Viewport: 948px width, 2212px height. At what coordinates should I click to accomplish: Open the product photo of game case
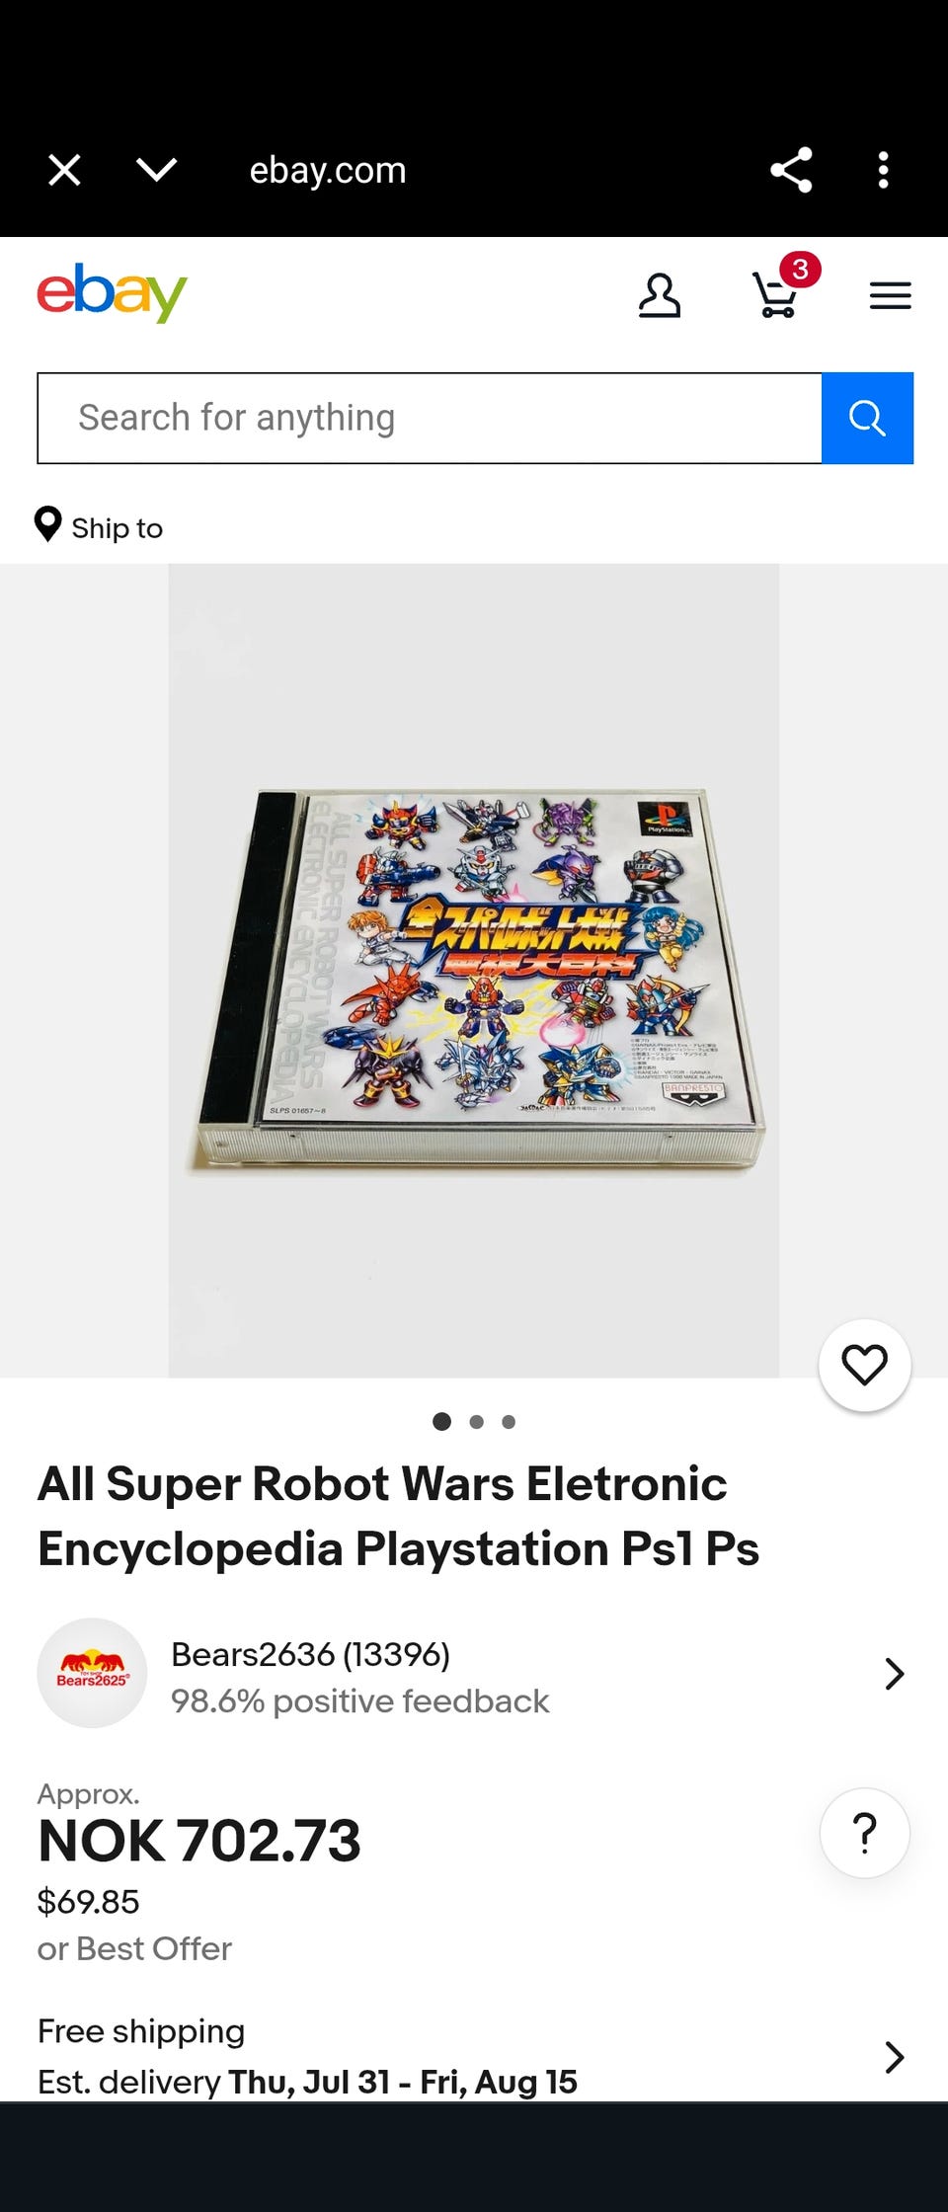click(474, 971)
